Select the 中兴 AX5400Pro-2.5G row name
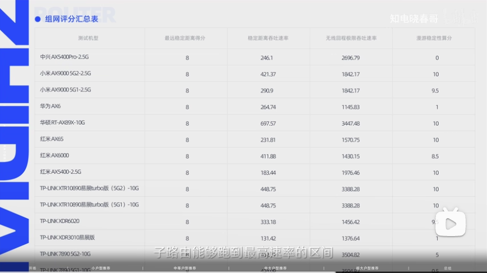 point(64,57)
